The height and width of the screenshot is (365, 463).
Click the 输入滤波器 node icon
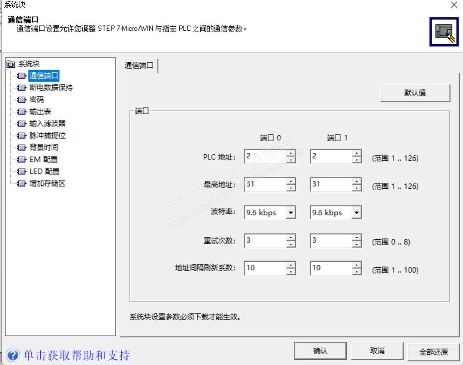22,124
